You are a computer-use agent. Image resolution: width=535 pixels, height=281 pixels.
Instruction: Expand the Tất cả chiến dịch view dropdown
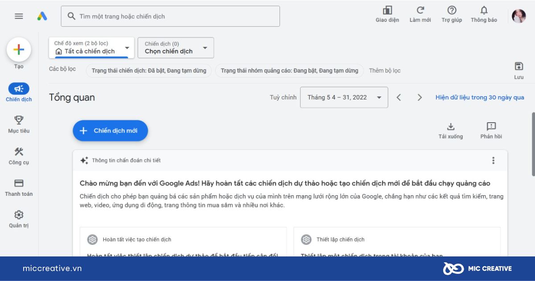point(91,48)
